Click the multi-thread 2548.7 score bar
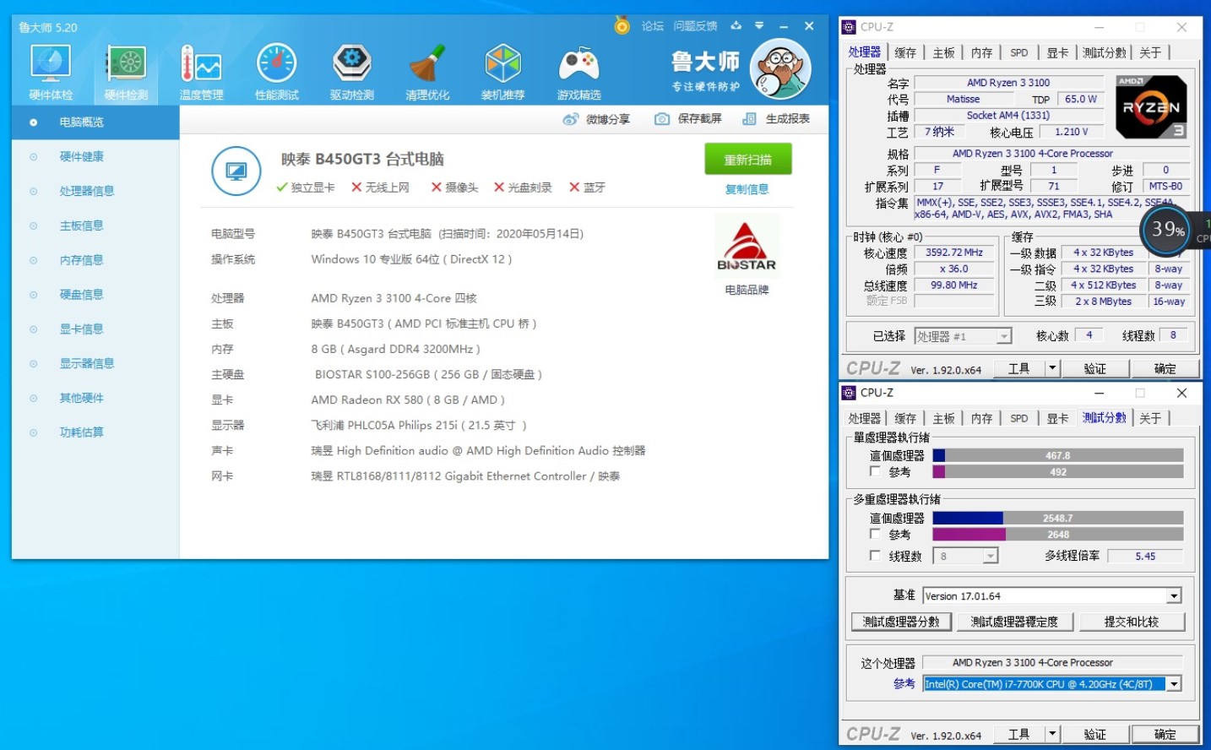The height and width of the screenshot is (750, 1211). 1057,518
